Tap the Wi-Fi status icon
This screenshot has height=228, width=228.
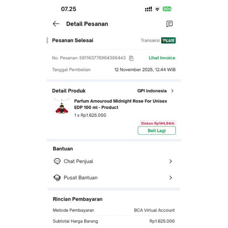coord(157,9)
